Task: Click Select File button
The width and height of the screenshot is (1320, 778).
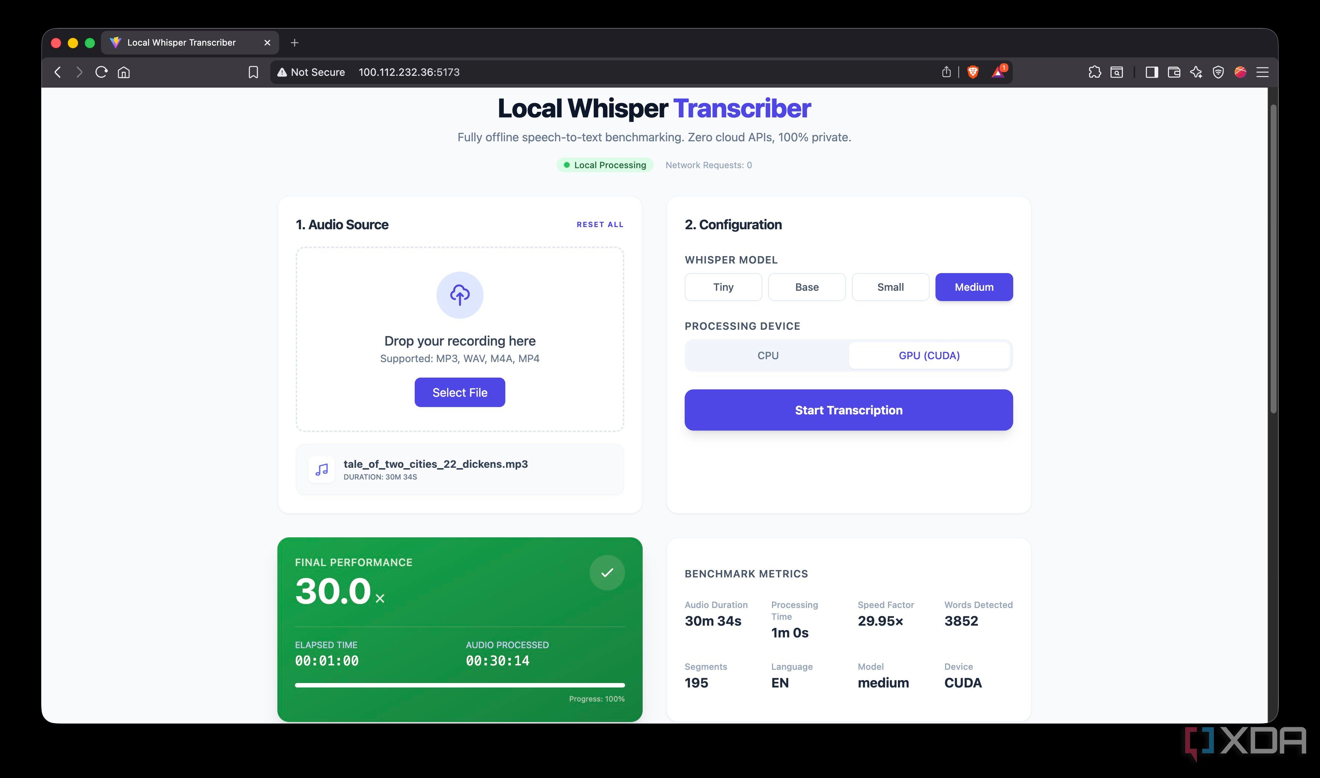Action: tap(460, 392)
